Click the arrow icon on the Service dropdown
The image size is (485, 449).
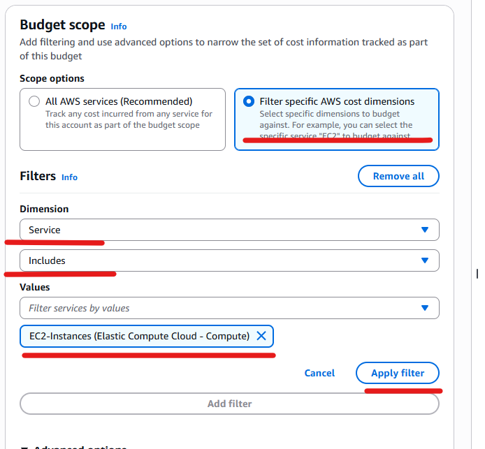coord(425,230)
